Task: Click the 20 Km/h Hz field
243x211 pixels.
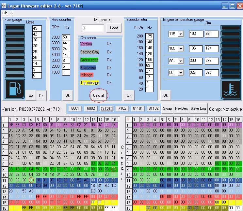Action: pyautogui.click(x=149, y=89)
